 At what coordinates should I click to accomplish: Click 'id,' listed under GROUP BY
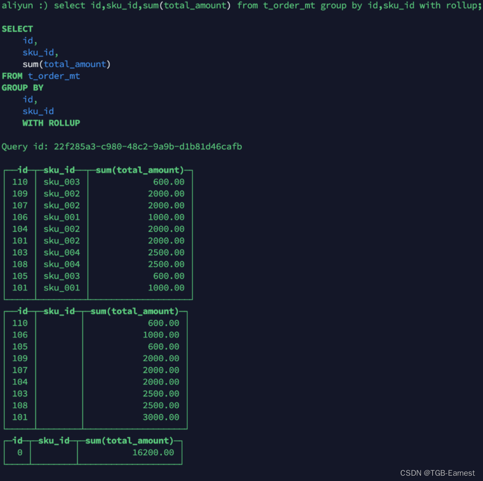[x=30, y=99]
